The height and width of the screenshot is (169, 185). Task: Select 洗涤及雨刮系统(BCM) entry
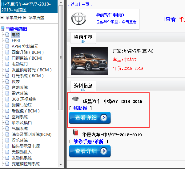click(31, 134)
